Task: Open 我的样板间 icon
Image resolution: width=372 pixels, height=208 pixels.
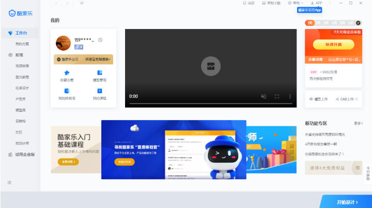Action: tap(67, 94)
